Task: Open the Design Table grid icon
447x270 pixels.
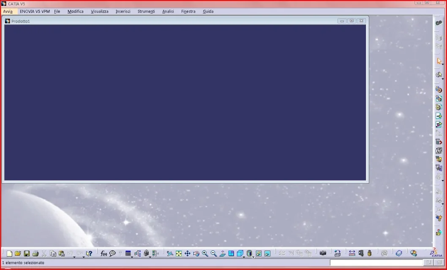Action: point(128,253)
